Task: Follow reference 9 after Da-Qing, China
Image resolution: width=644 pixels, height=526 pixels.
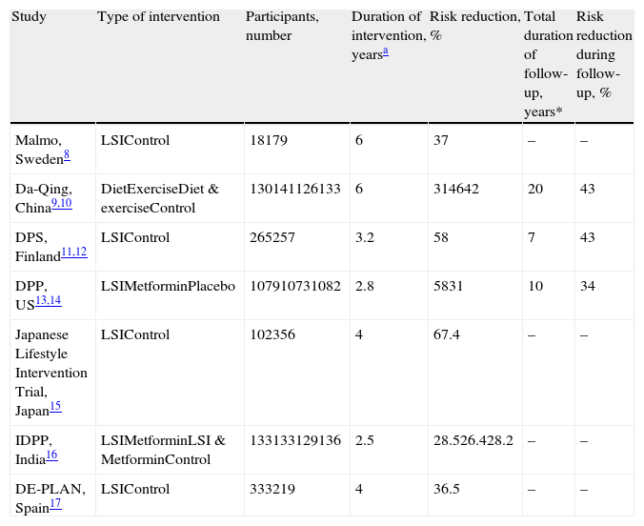Action: coord(56,204)
